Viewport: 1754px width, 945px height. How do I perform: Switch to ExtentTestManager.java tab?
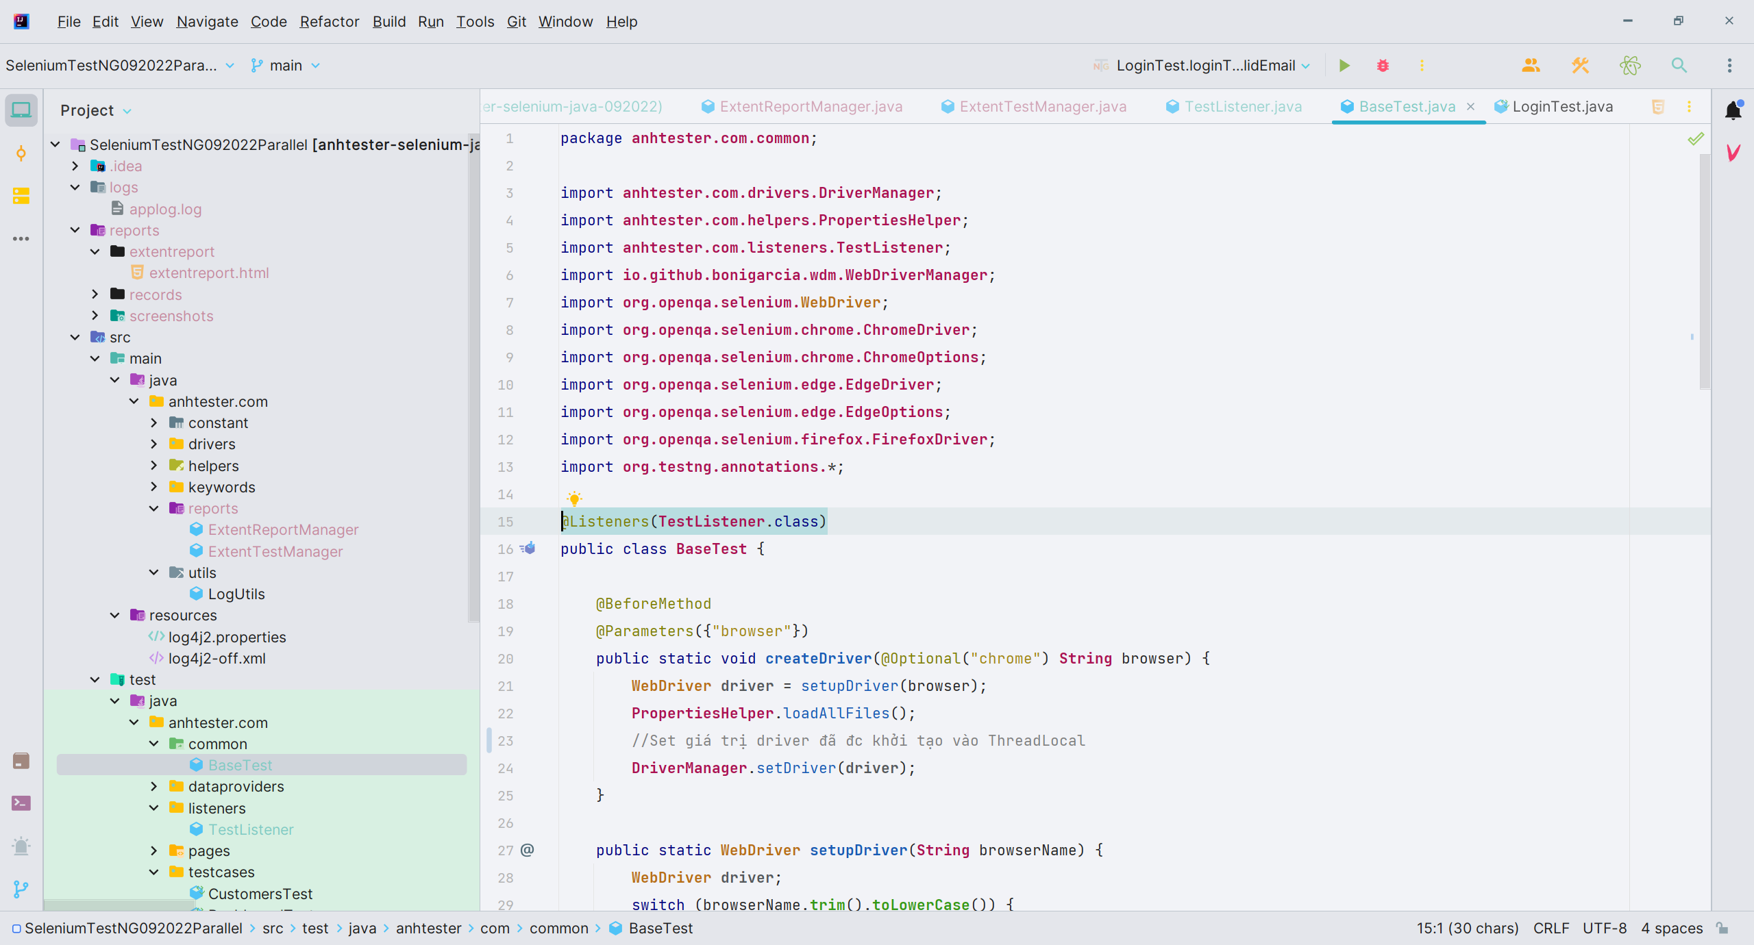coord(1033,107)
